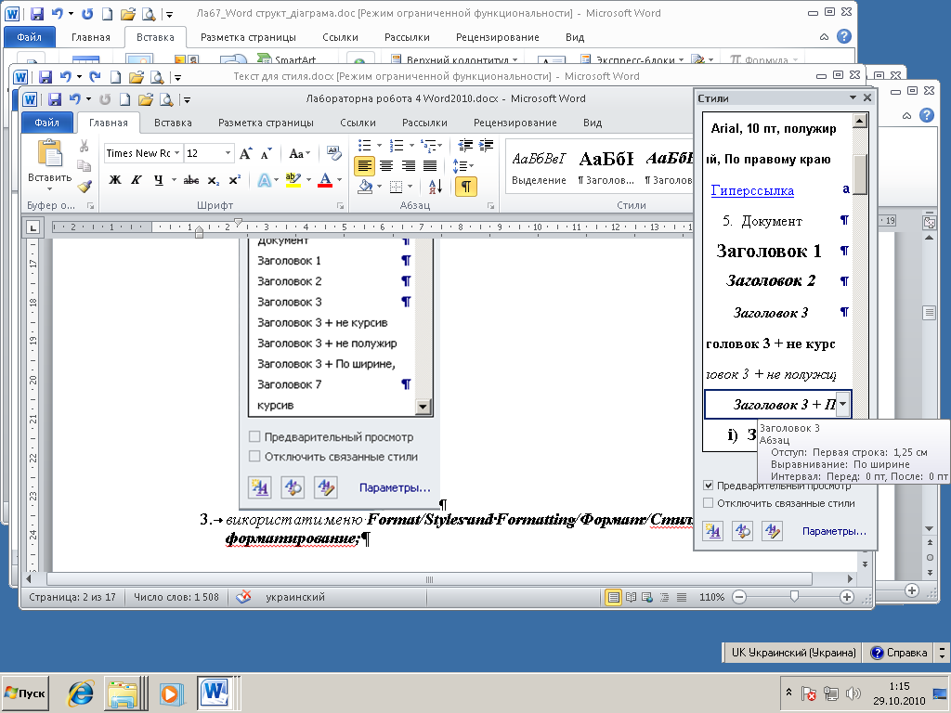Click the zoom in plus button at 110%
Viewport: 951px width, 713px height.
[847, 597]
